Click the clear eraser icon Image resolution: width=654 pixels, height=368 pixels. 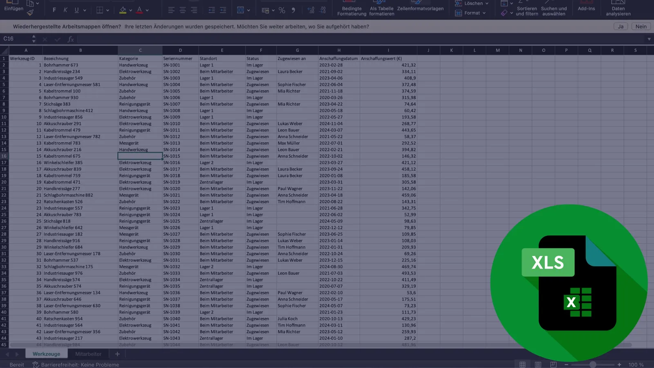(x=504, y=13)
